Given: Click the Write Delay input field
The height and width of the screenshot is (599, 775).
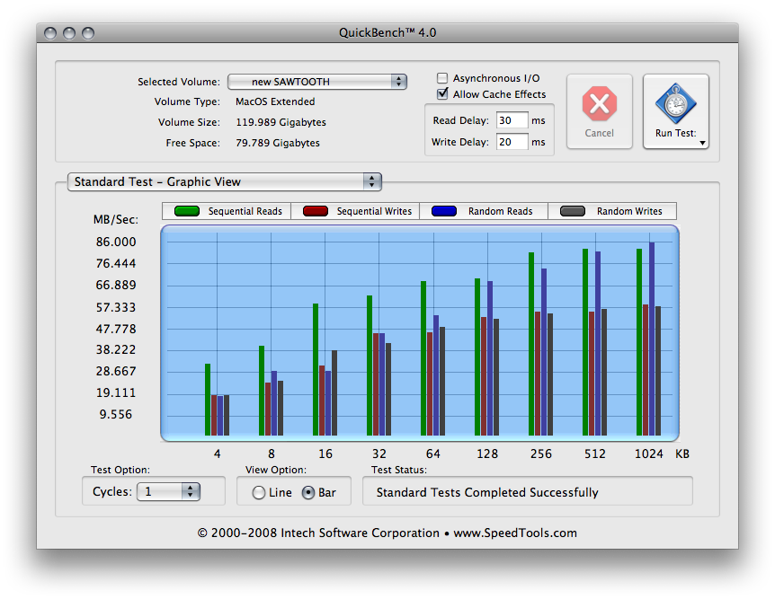Looking at the screenshot, I should click(512, 142).
